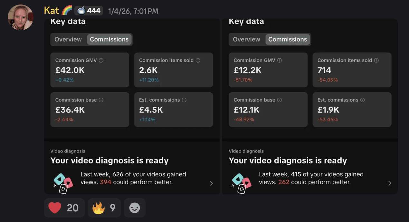Expand the right video diagnosis details chevron
The height and width of the screenshot is (222, 409).
tap(390, 183)
